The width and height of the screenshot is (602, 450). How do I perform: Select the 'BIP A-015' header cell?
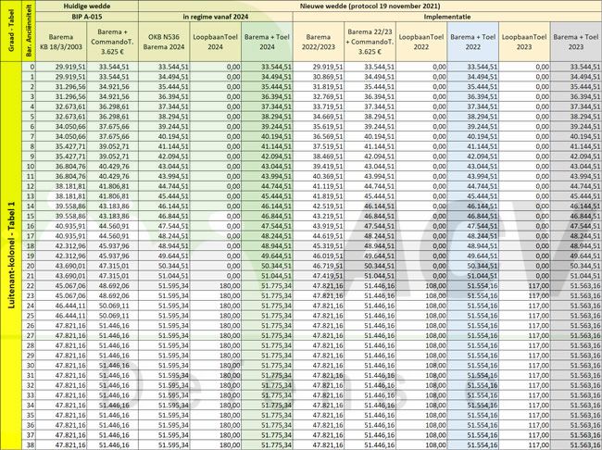(x=87, y=17)
